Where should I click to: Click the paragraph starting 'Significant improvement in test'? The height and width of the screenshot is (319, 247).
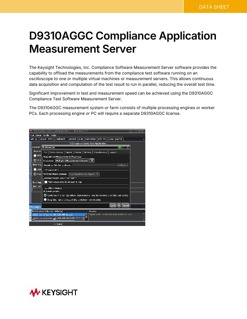[x=121, y=96]
